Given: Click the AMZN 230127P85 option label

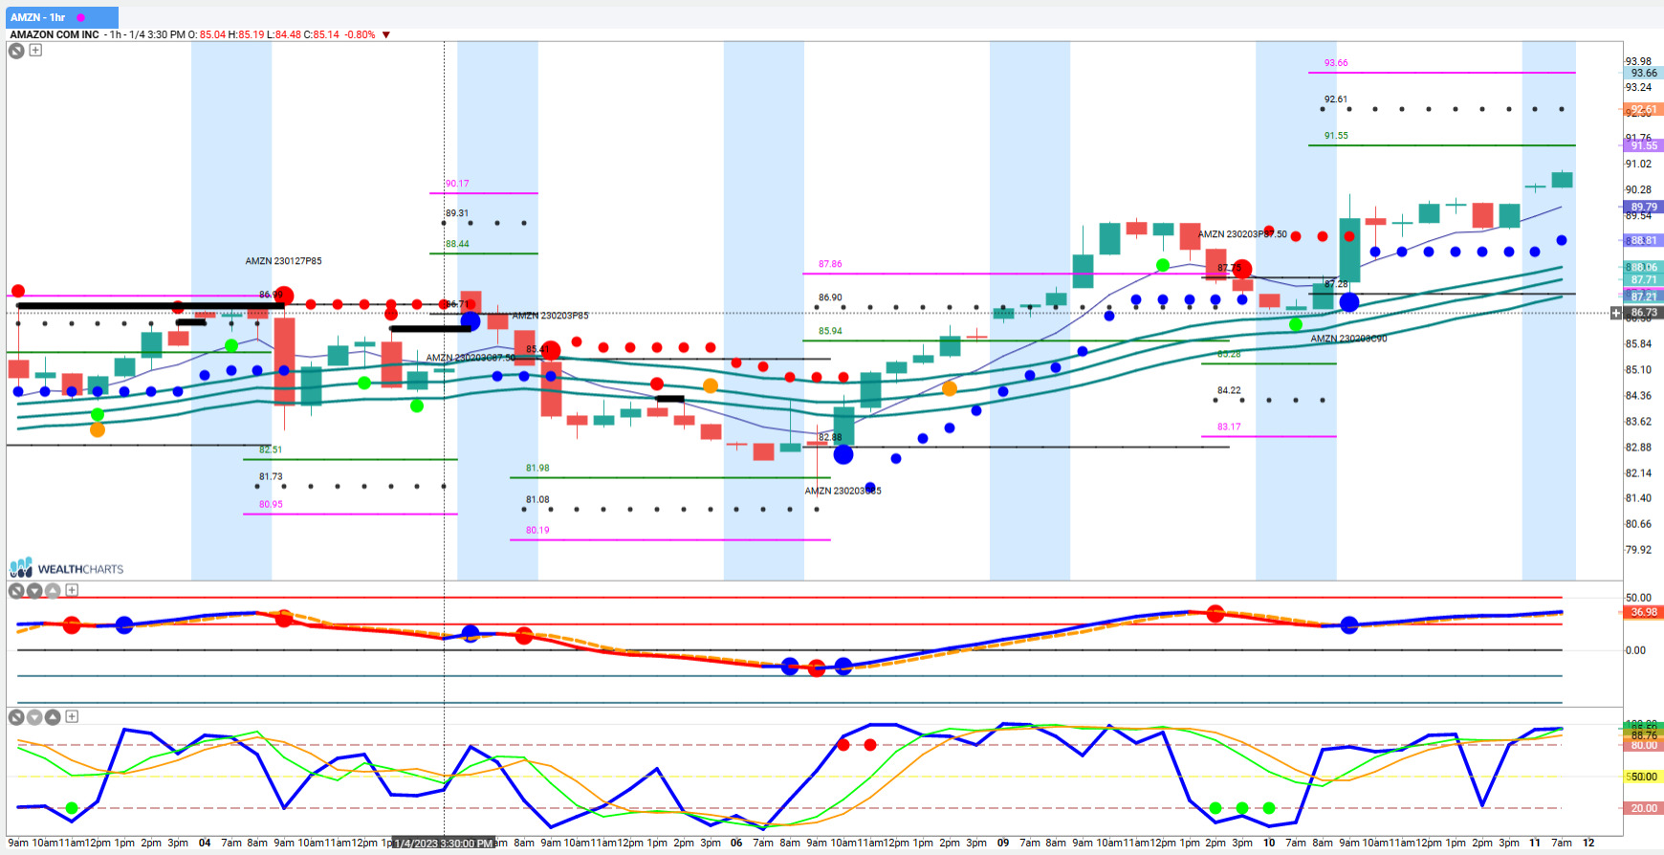Looking at the screenshot, I should pyautogui.click(x=283, y=261).
